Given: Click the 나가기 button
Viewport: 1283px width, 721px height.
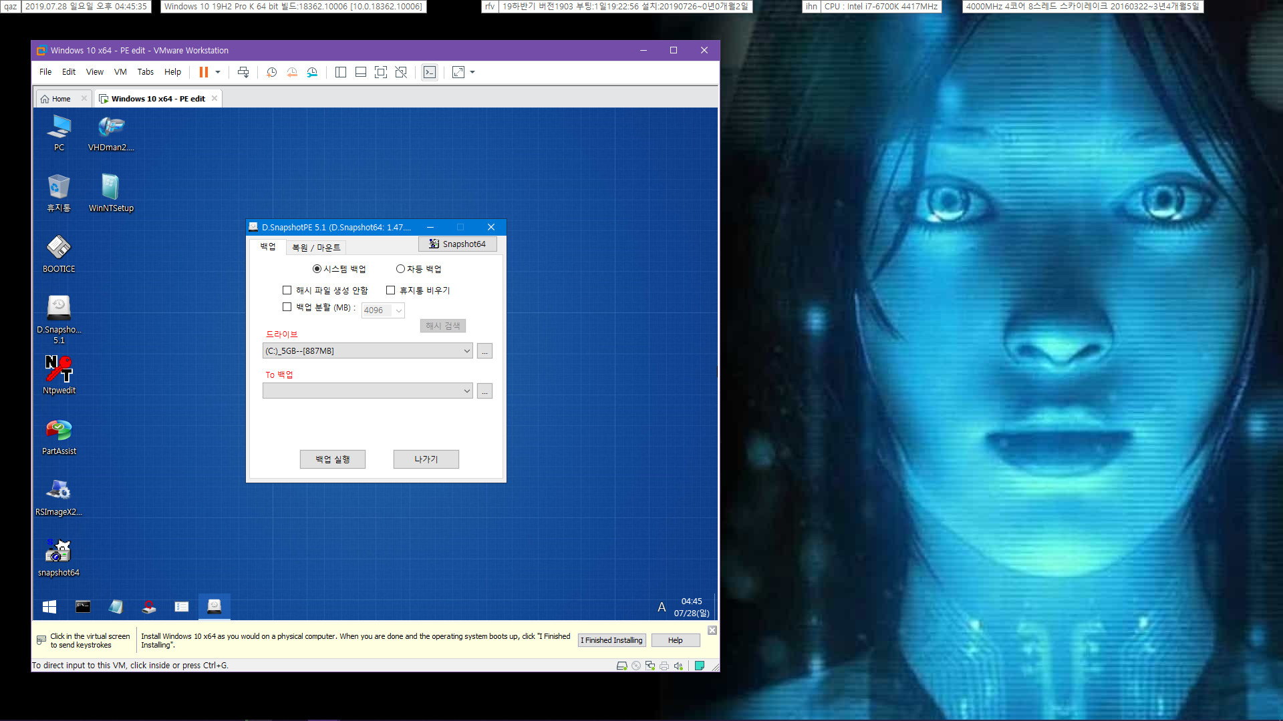Looking at the screenshot, I should [x=425, y=459].
